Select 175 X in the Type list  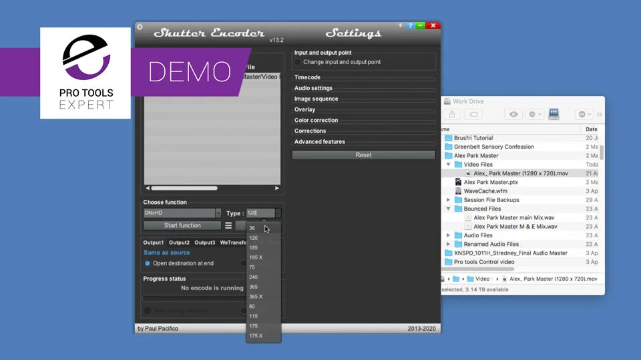[263, 336]
